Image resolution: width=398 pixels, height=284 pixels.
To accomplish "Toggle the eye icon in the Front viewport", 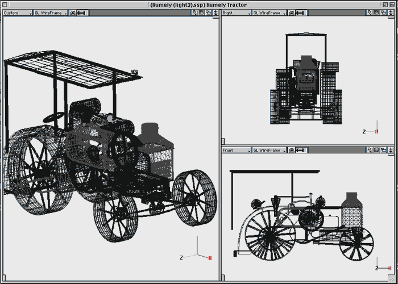I will 291,151.
